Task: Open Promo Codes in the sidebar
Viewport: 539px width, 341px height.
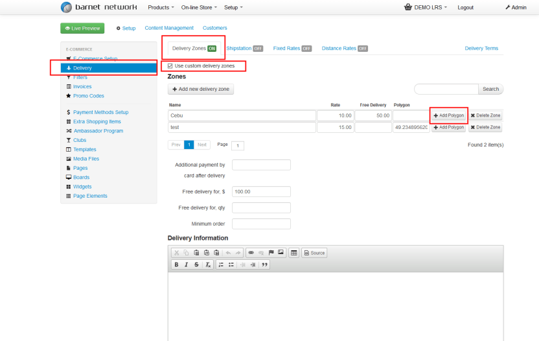Action: click(x=88, y=96)
